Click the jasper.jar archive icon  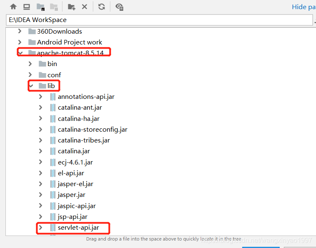click(x=52, y=195)
